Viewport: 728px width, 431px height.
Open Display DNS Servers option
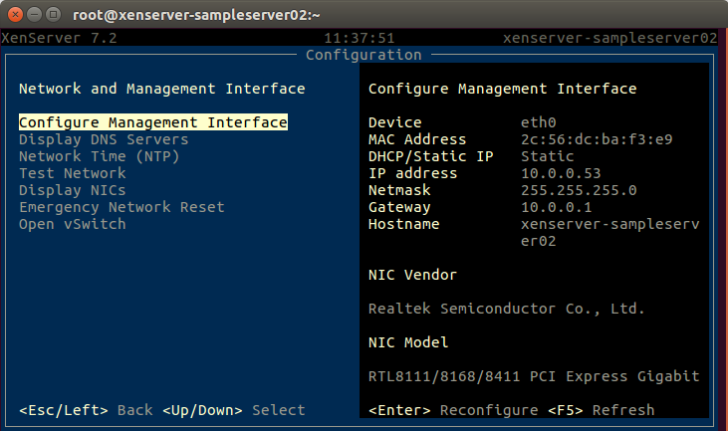[104, 139]
